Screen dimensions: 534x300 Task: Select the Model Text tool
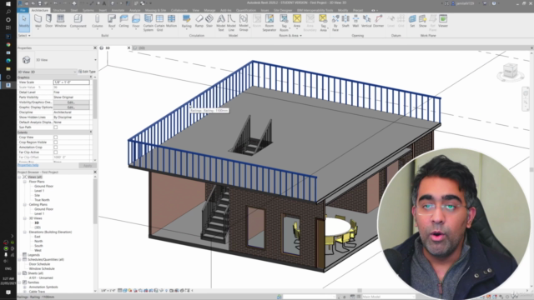pyautogui.click(x=220, y=22)
